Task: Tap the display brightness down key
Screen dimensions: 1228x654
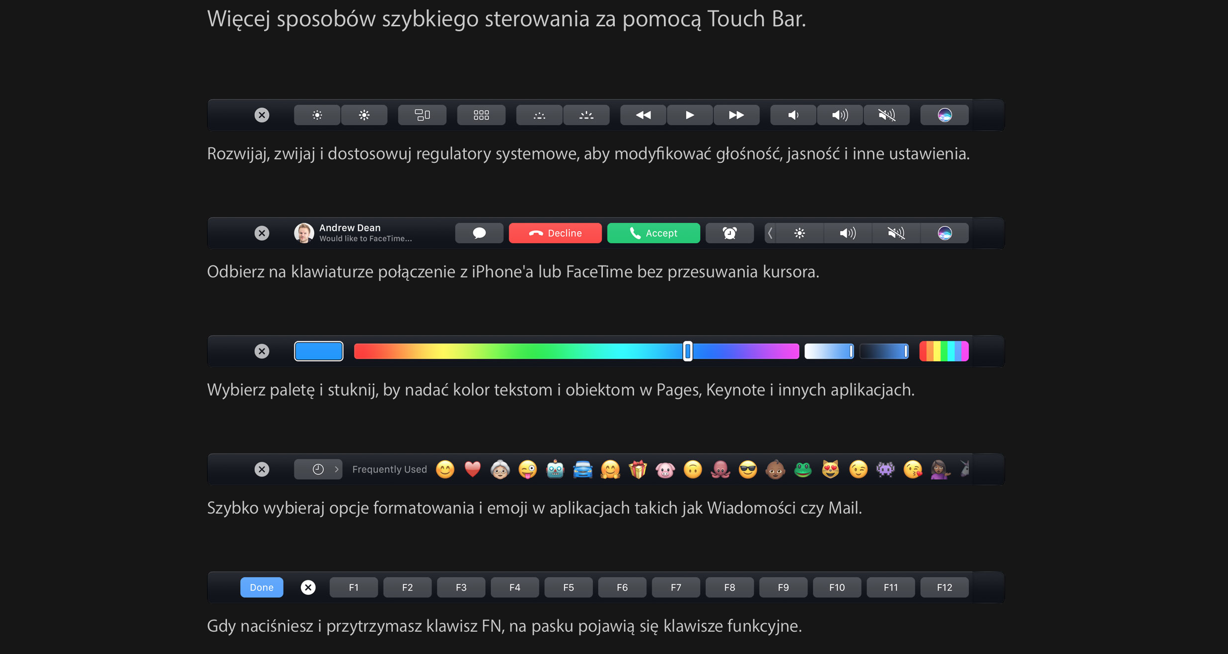Action: pos(317,115)
